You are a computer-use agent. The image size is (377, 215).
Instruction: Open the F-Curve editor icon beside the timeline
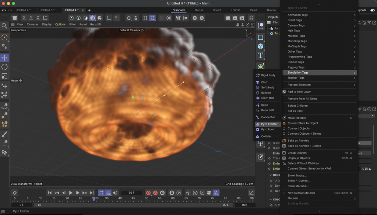(251, 192)
